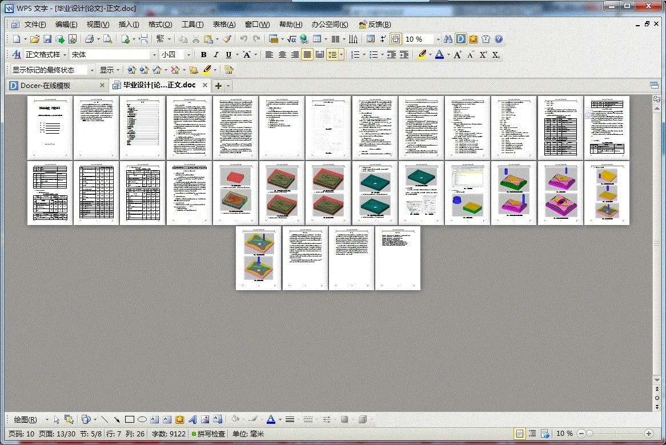This screenshot has width=666, height=445.
Task: Open the 插入(I) menu
Action: tap(129, 24)
